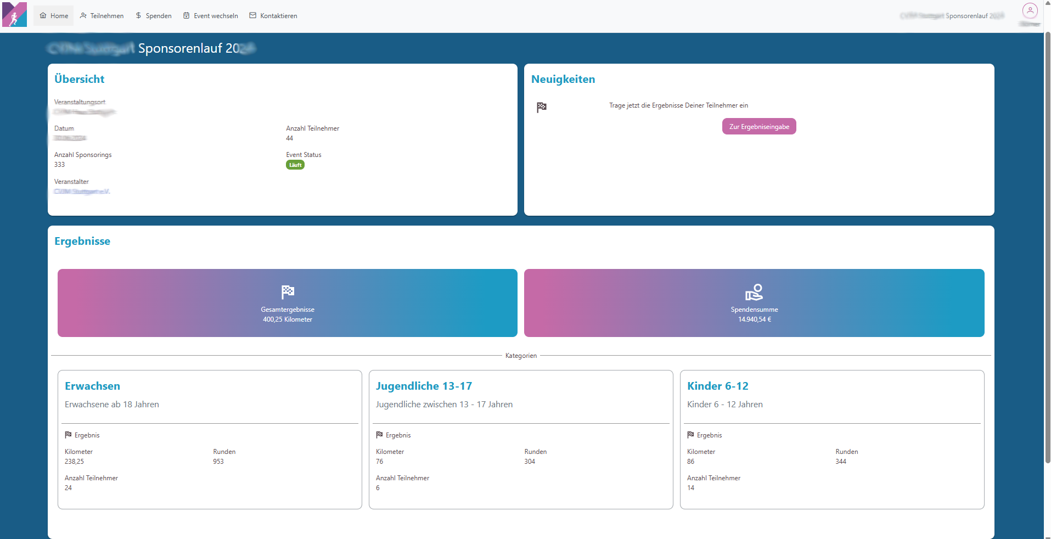Click the Kinder Runden value 344
The height and width of the screenshot is (539, 1051).
pyautogui.click(x=841, y=462)
